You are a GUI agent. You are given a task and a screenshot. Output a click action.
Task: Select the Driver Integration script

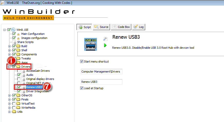[x=37, y=91]
